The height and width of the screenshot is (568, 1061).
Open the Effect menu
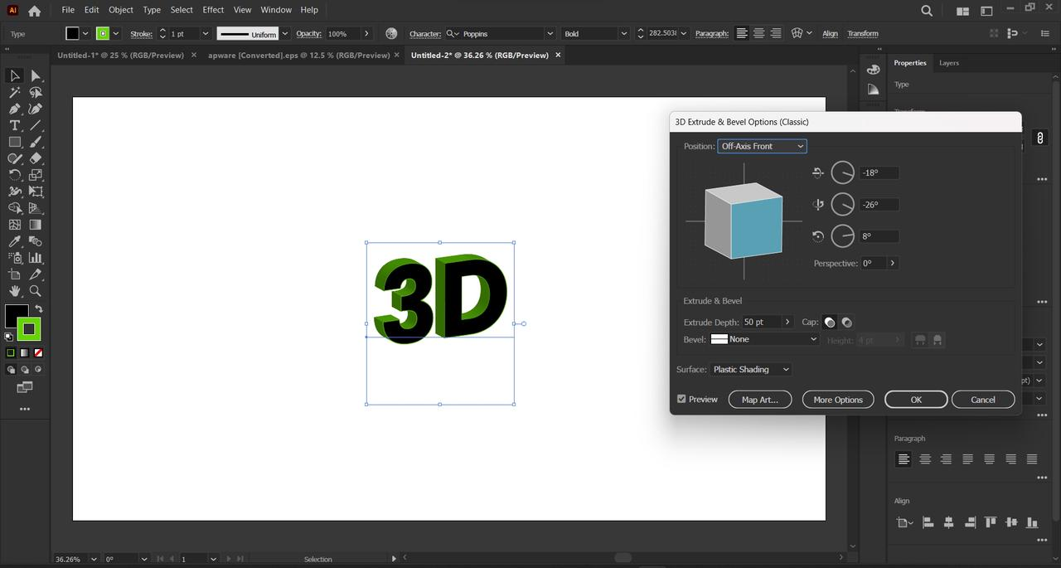(x=213, y=10)
